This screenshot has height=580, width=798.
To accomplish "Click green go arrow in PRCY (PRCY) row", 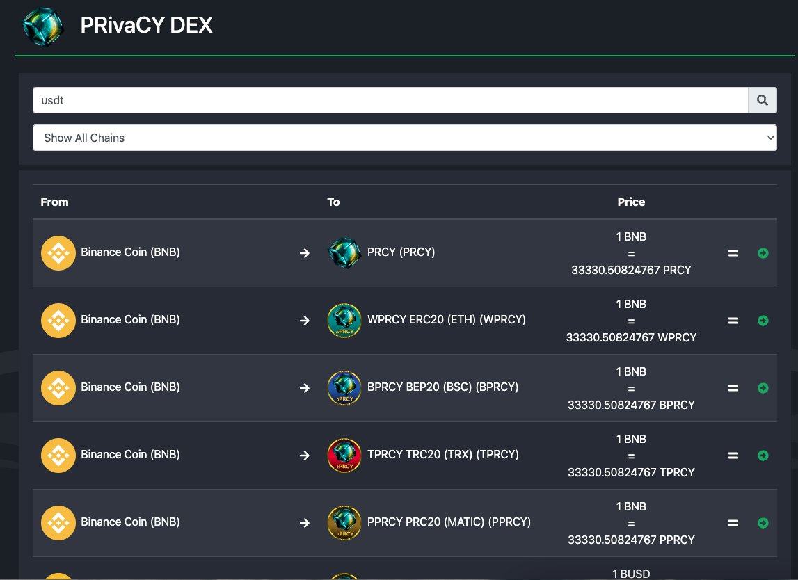I will 763,253.
